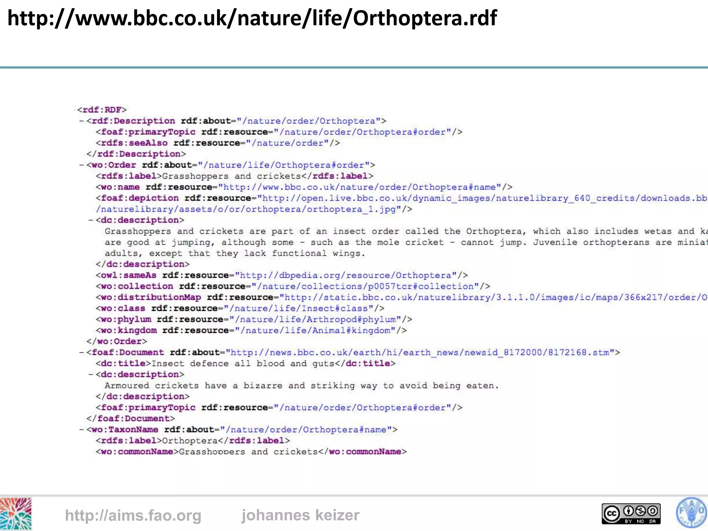Click the rdf:RDF root tag
This screenshot has width=708, height=531.
click(x=102, y=110)
